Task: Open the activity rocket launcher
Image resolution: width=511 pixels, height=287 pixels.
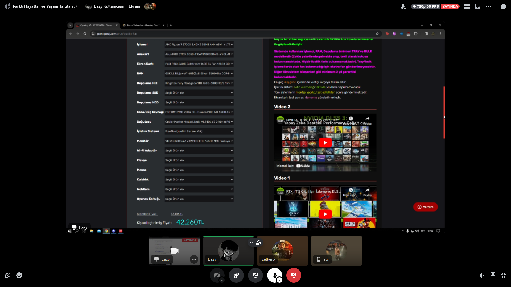Action: [x=236, y=275]
